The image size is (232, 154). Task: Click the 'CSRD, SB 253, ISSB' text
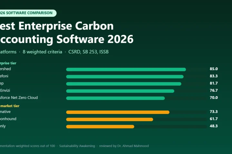pos(89,52)
